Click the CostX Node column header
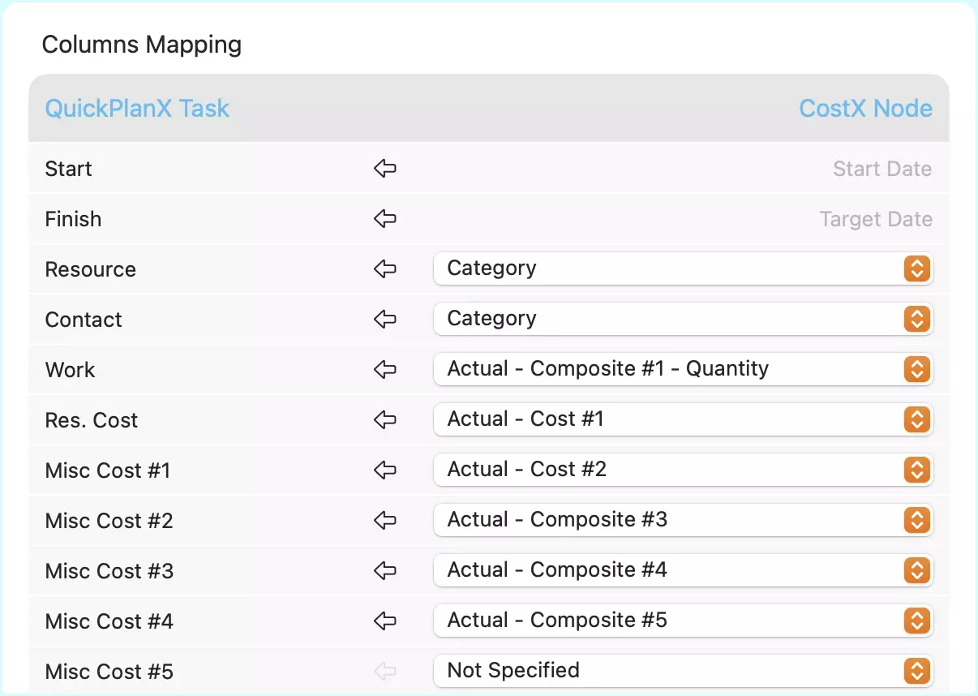The width and height of the screenshot is (978, 696). (865, 108)
